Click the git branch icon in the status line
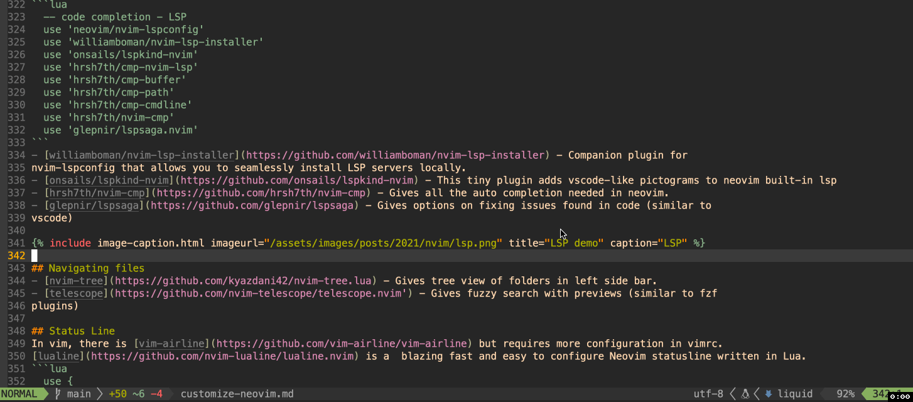The height and width of the screenshot is (402, 913). (x=58, y=394)
